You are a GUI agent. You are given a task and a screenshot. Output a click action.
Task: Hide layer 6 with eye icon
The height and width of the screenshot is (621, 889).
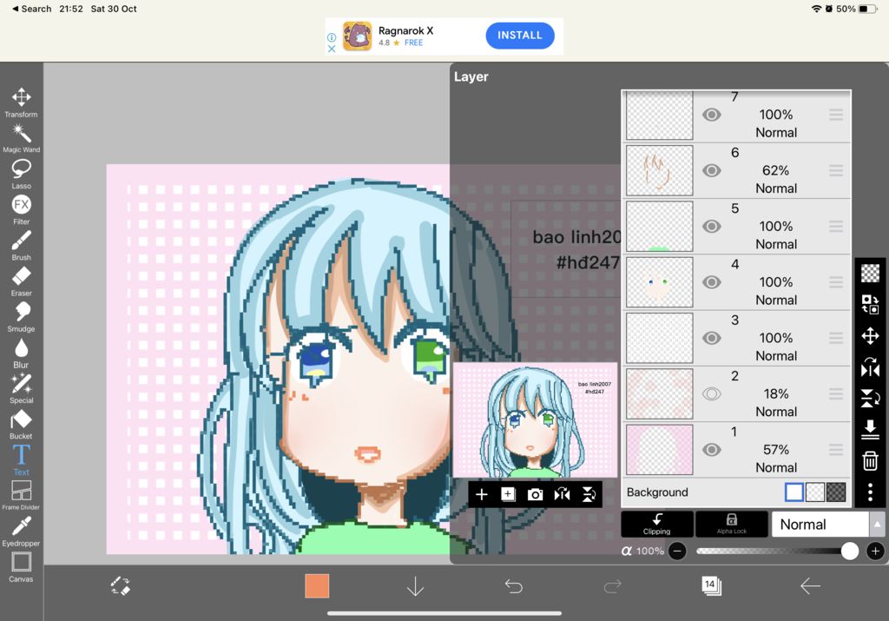(x=712, y=170)
